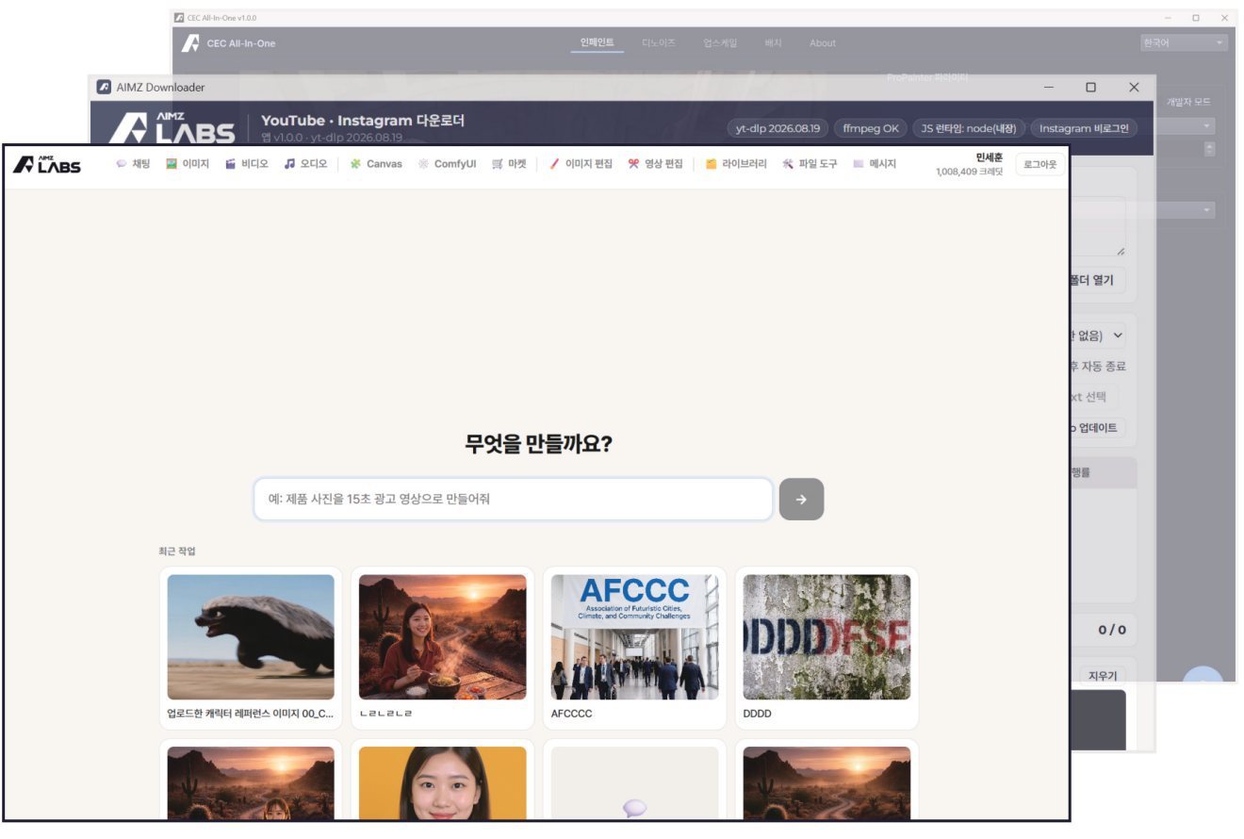Click the 로그아웃 button
The height and width of the screenshot is (839, 1244).
[1040, 164]
